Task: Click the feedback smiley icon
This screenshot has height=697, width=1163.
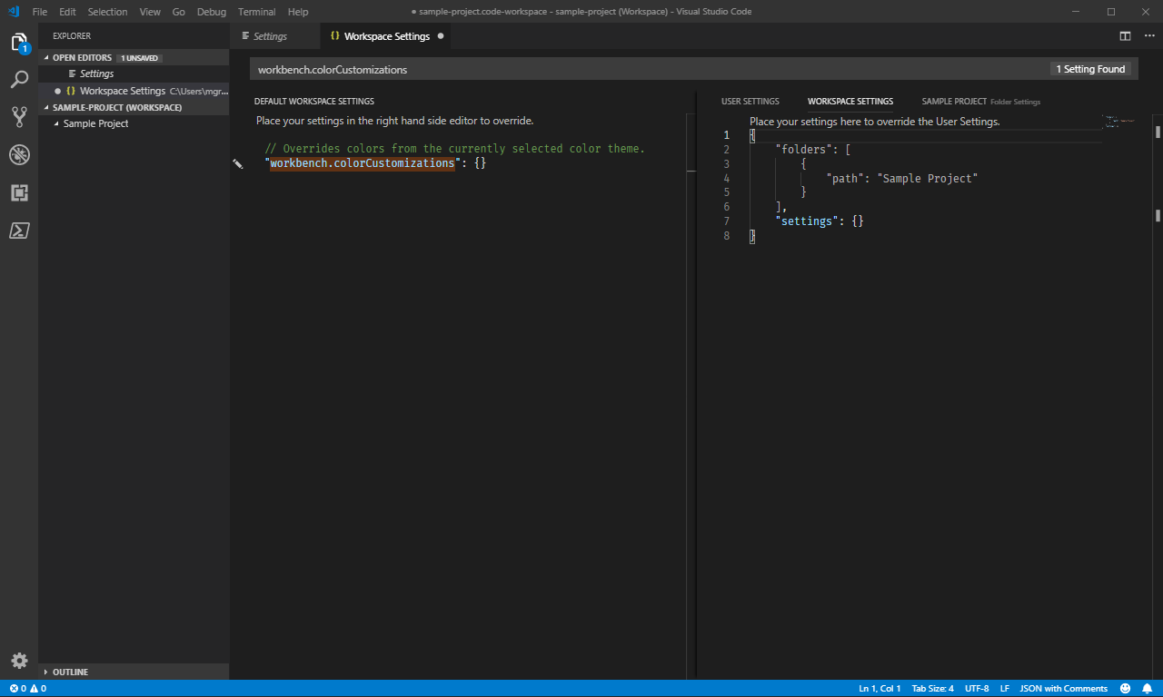Action: [x=1125, y=689]
